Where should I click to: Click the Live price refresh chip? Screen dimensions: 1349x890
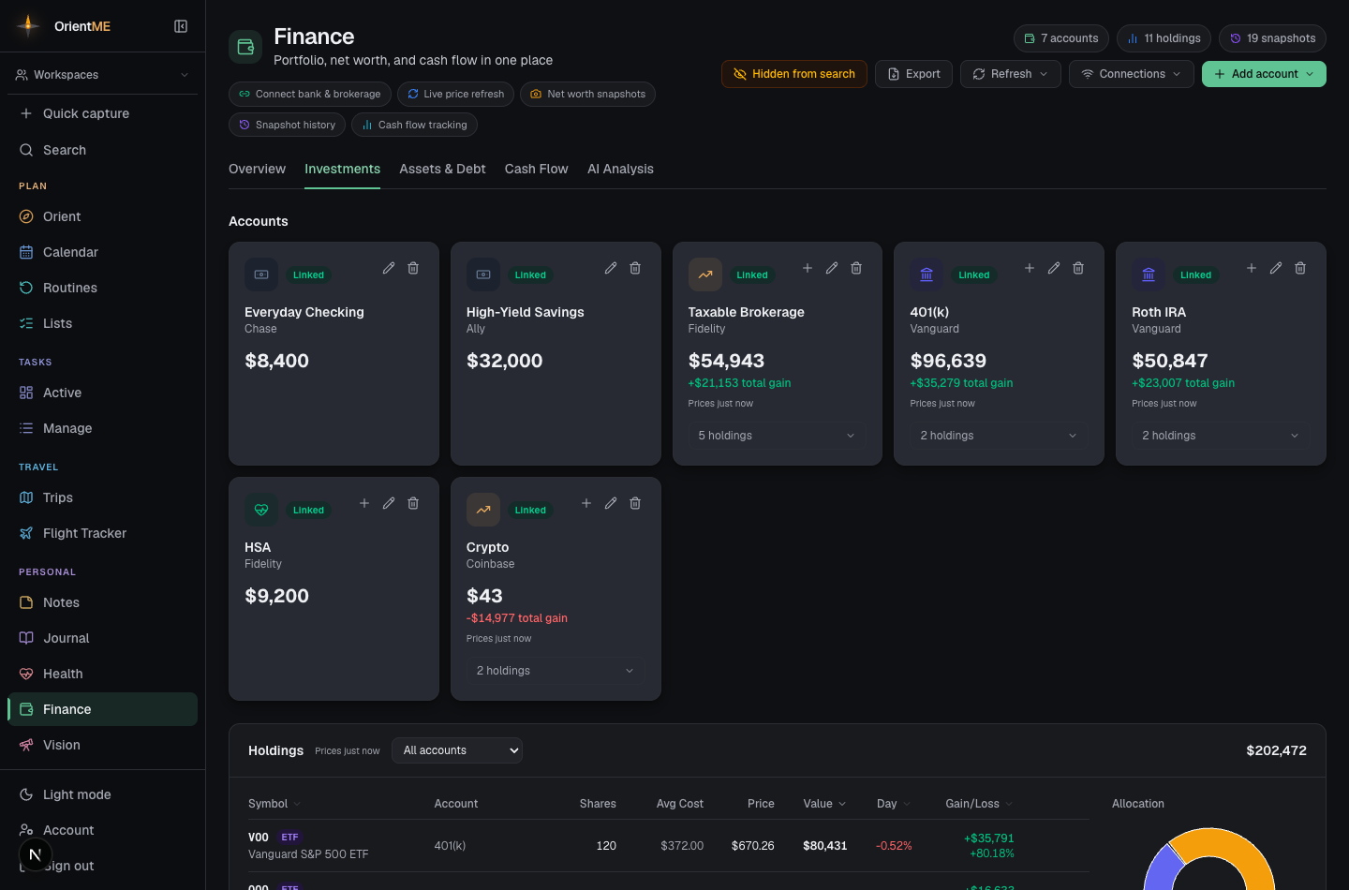point(455,94)
